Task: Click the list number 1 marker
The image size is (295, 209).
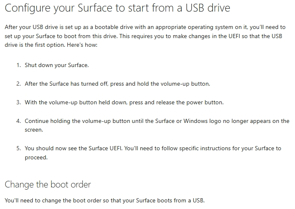Action: [19, 65]
